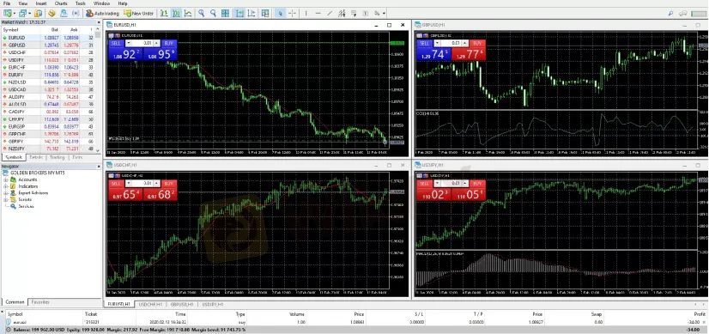Open the File menu

7,3
